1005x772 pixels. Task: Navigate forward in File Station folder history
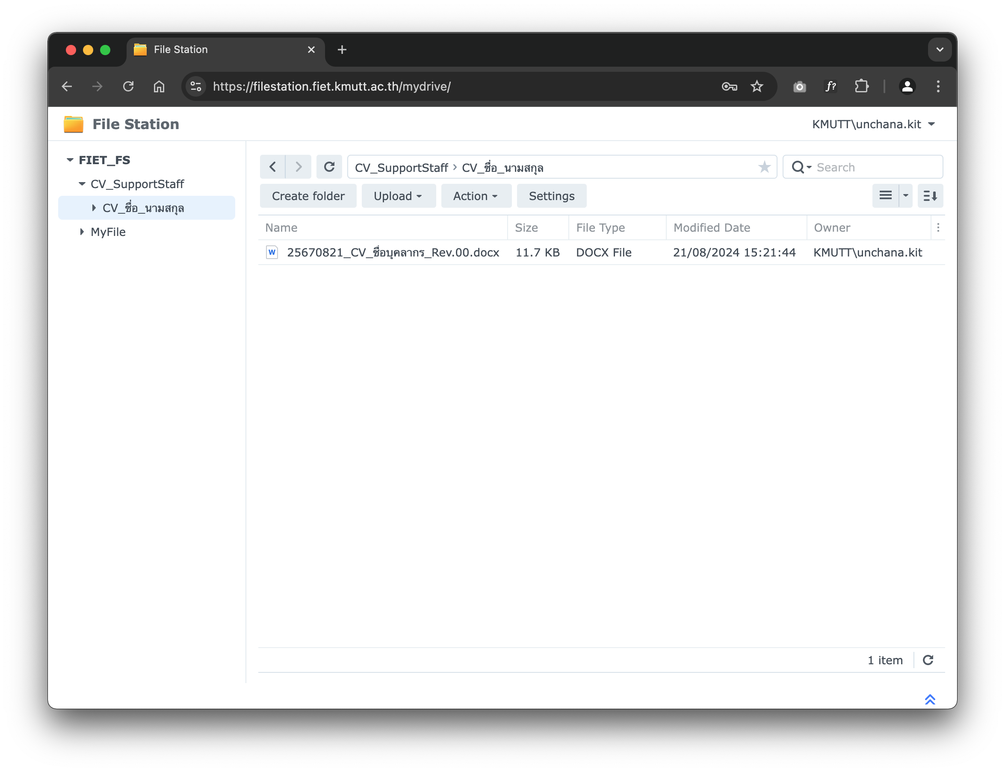(299, 167)
